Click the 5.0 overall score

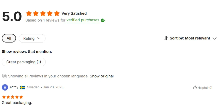12,16
